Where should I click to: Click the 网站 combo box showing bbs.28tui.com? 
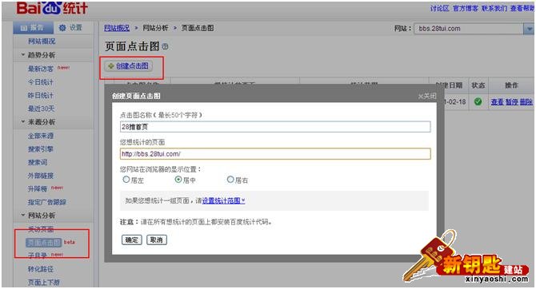click(x=474, y=29)
